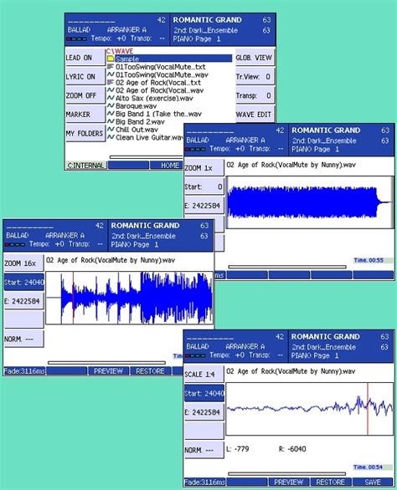397x490 pixels.
Task: Select file Big Band 2.wav
Action: [x=140, y=121]
